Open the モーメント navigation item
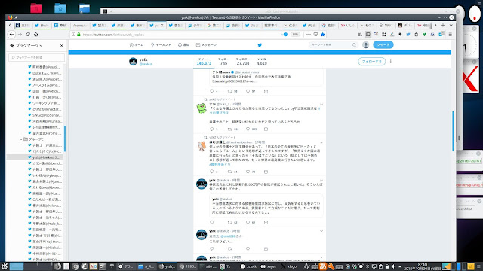 click(x=161, y=45)
